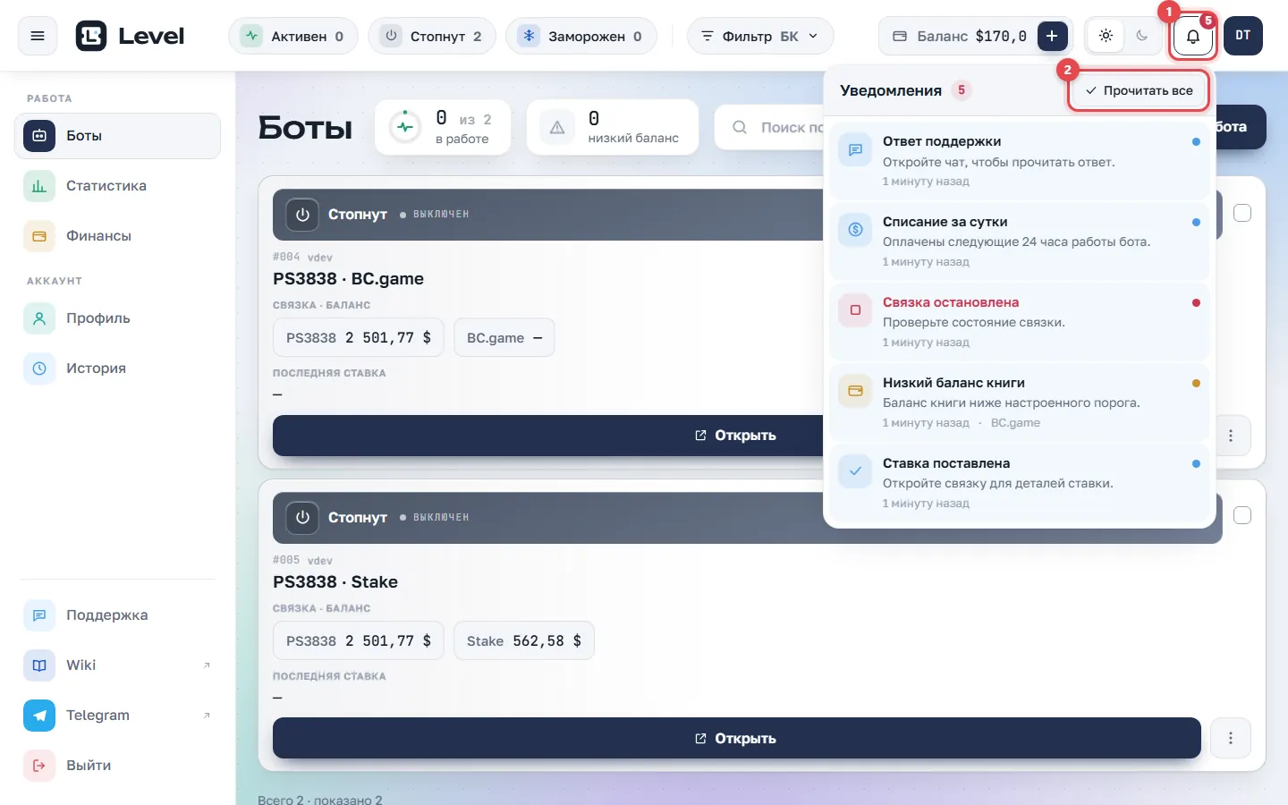Image resolution: width=1288 pixels, height=805 pixels.
Task: Click the Level logo
Action: [x=130, y=36]
